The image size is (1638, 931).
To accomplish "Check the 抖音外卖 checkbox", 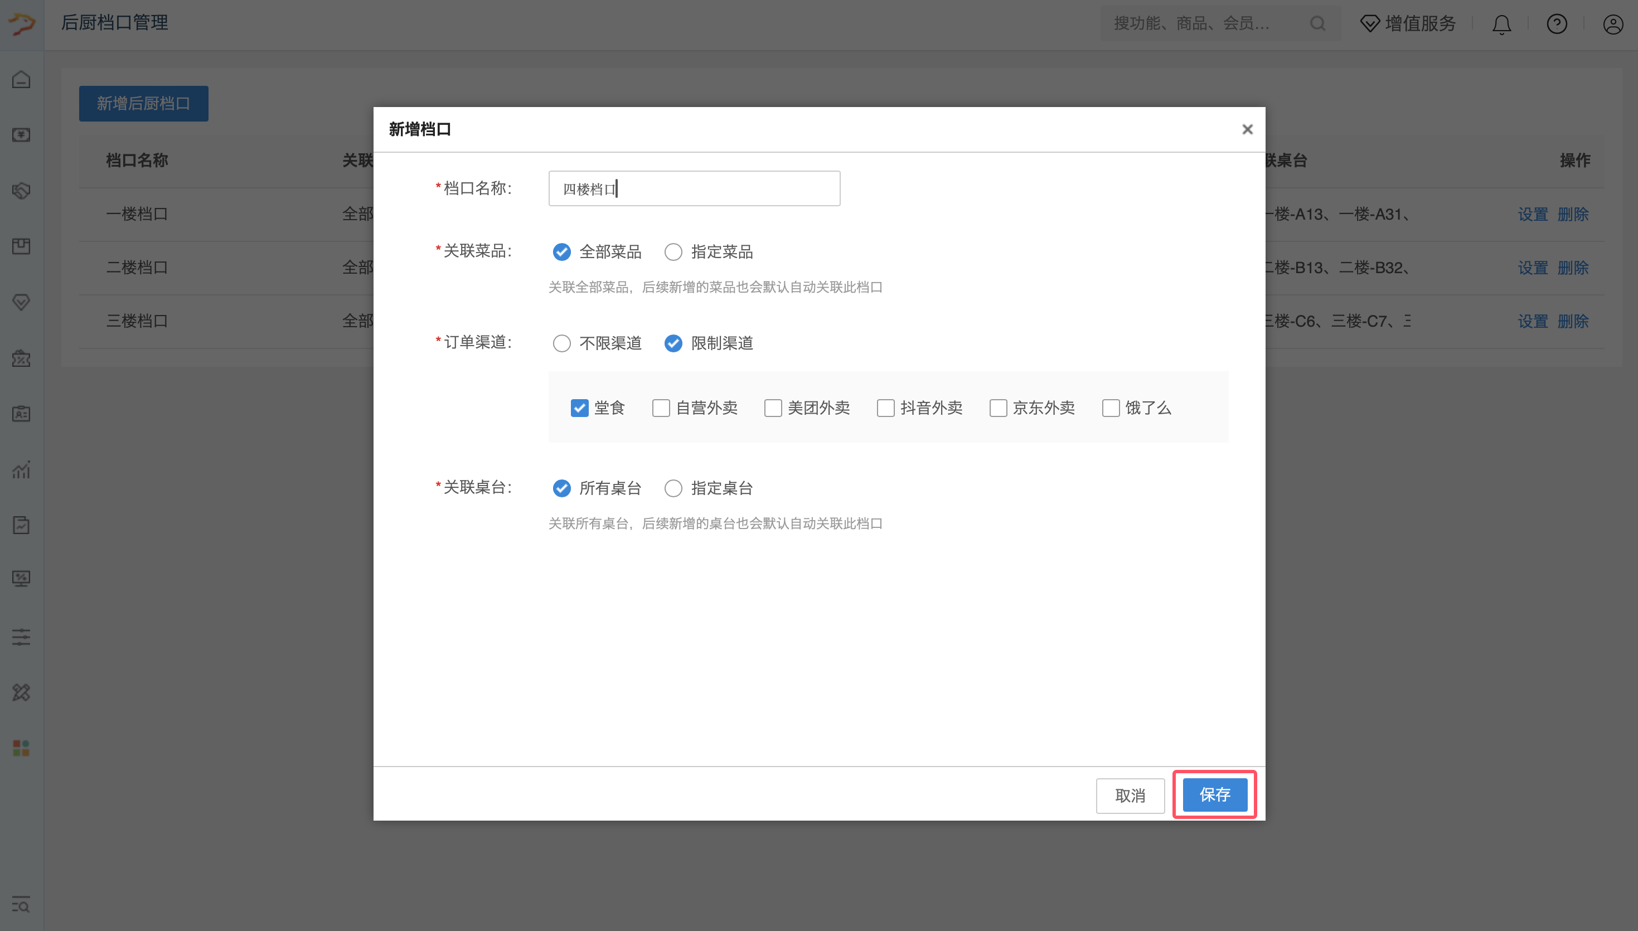I will pyautogui.click(x=885, y=408).
